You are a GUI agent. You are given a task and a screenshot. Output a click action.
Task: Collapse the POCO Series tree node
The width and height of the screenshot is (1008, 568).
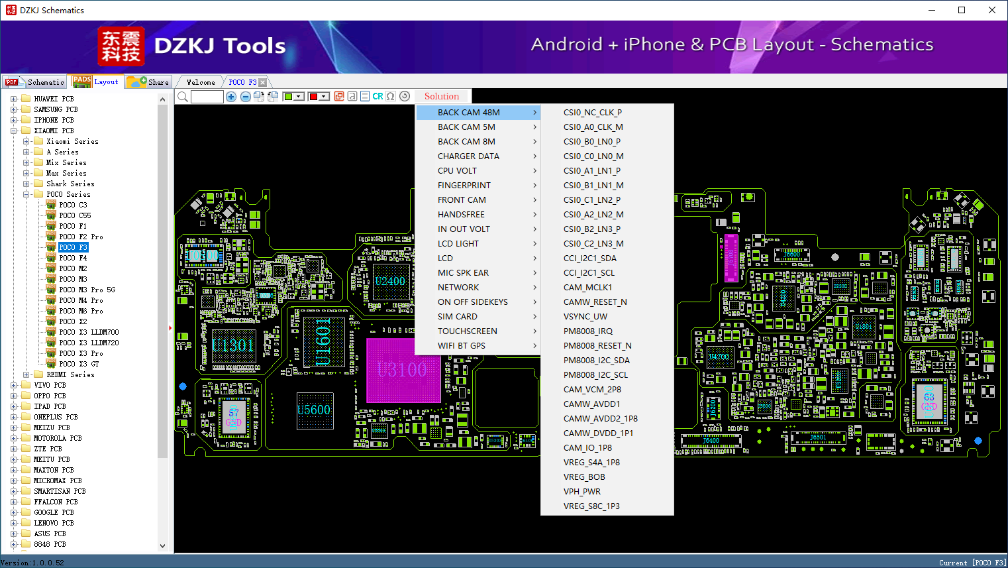26,194
